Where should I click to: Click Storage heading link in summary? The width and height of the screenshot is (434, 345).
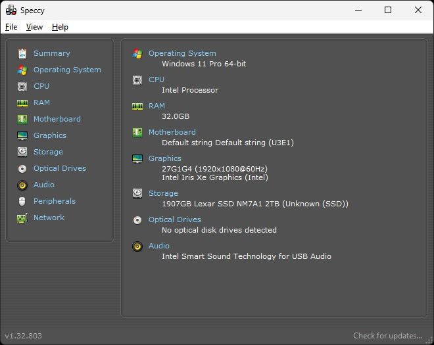[x=163, y=193]
